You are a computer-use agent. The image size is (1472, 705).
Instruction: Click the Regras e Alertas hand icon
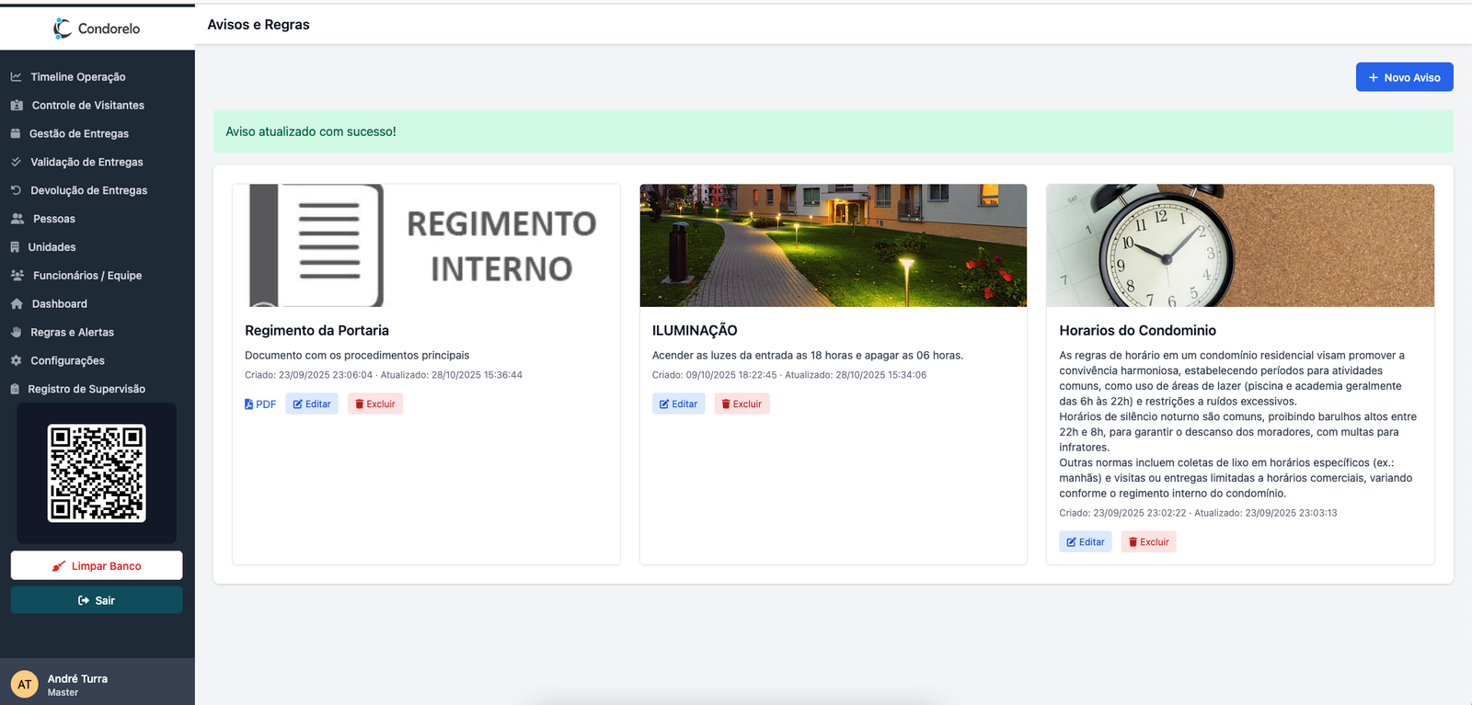[16, 333]
